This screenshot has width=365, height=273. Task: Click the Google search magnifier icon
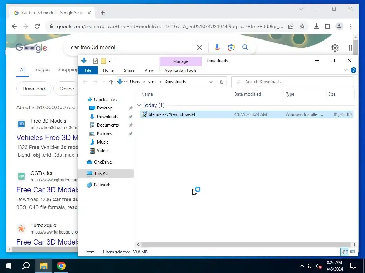coord(245,48)
